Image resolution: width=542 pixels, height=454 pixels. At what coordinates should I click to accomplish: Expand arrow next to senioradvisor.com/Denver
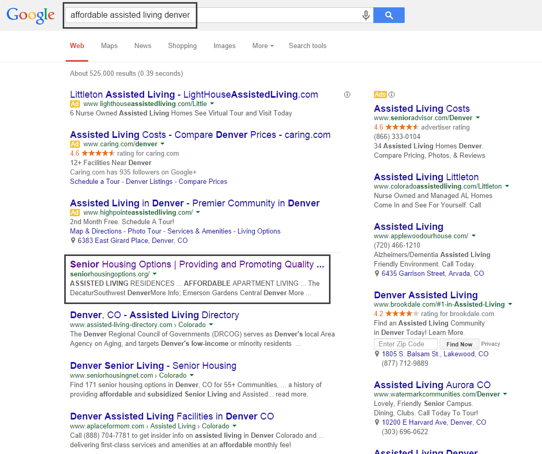tap(478, 118)
